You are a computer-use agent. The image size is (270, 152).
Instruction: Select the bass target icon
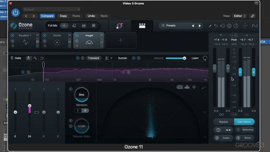click(x=94, y=25)
